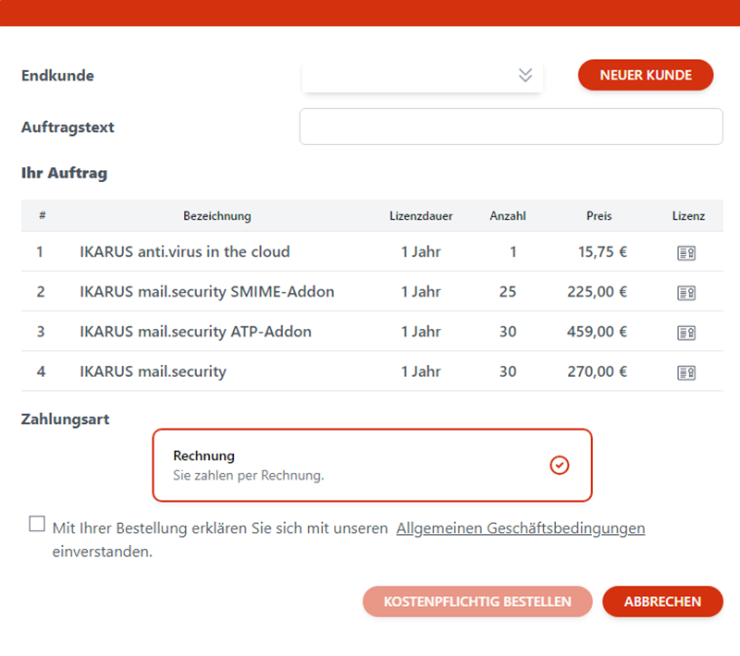
Task: Click price 459,00 €
Action: point(597,332)
